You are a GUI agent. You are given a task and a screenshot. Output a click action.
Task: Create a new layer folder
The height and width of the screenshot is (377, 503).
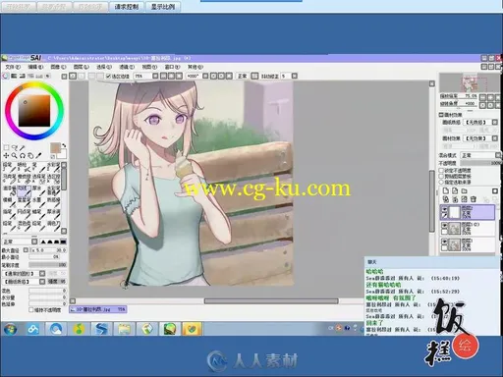[465, 190]
